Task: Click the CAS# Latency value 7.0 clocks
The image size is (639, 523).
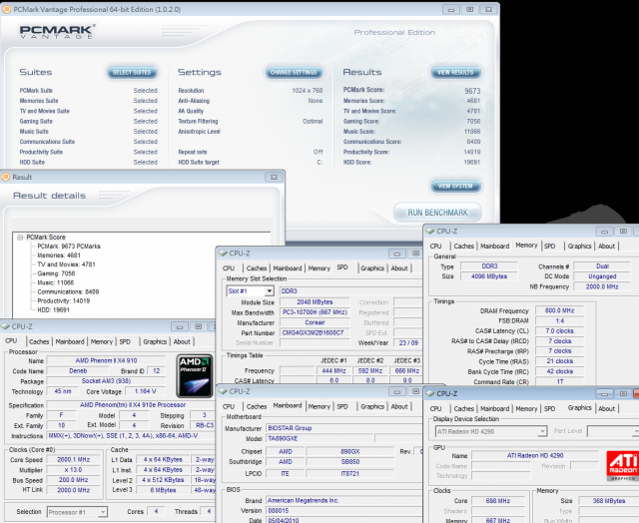Action: [559, 330]
